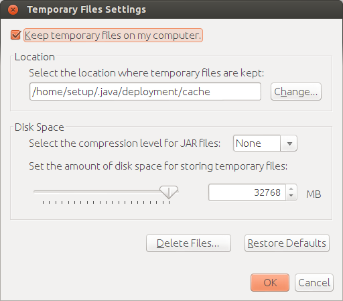This screenshot has height=301, width=343.
Task: Click the Disk Space group heading
Action: pos(40,127)
